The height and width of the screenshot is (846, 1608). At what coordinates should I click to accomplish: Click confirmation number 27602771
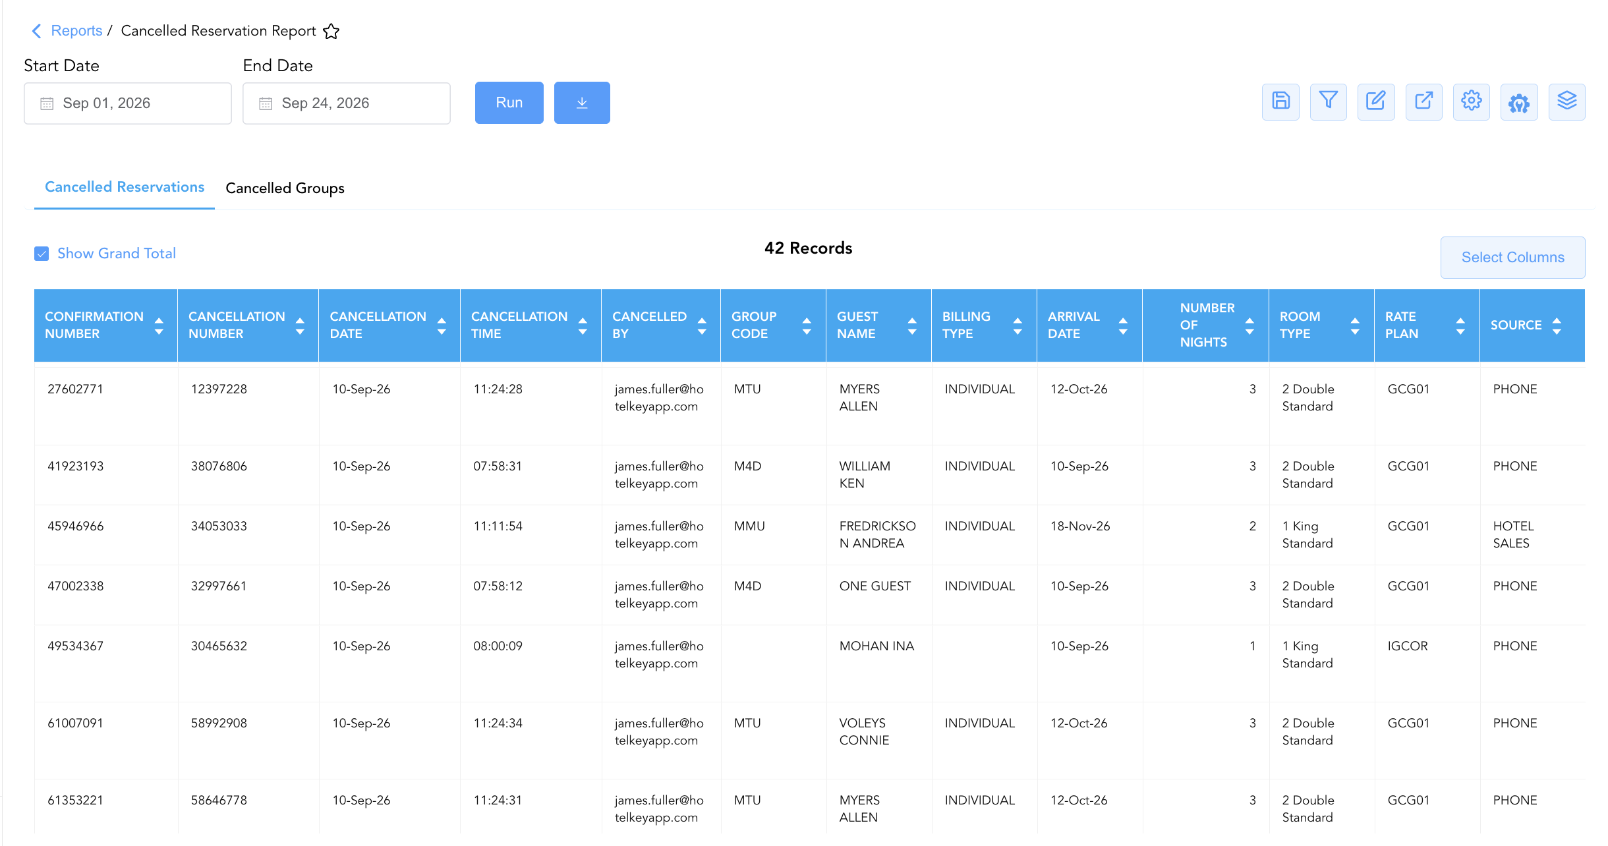(x=75, y=389)
